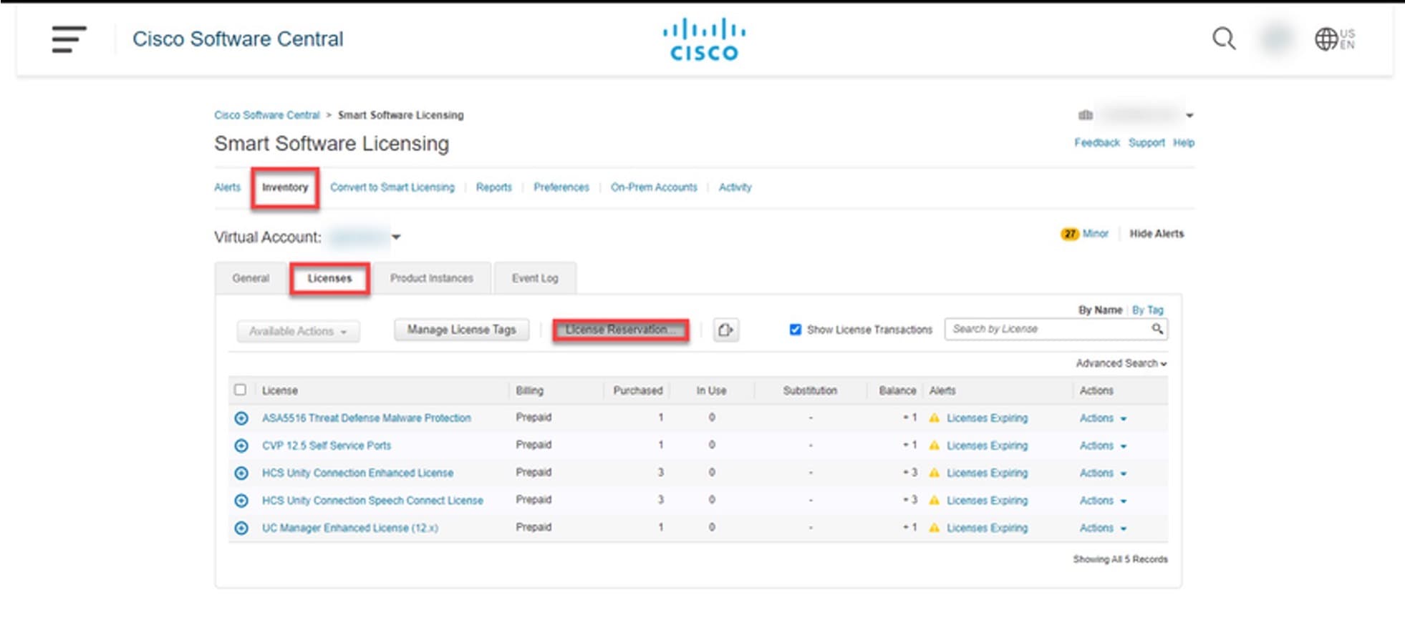Viewport: 1405px width, 635px height.
Task: Toggle Show License Transactions checkbox
Action: (795, 330)
